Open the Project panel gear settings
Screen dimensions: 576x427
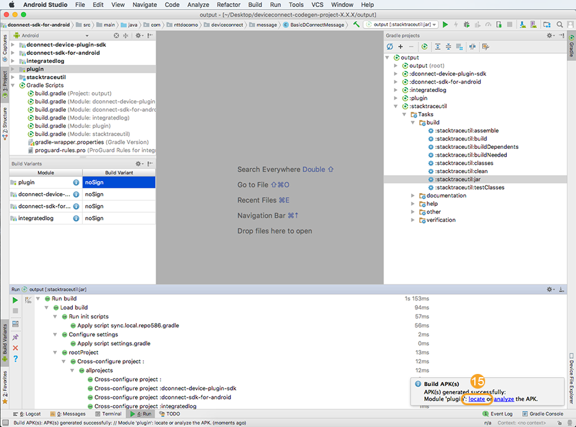(140, 36)
